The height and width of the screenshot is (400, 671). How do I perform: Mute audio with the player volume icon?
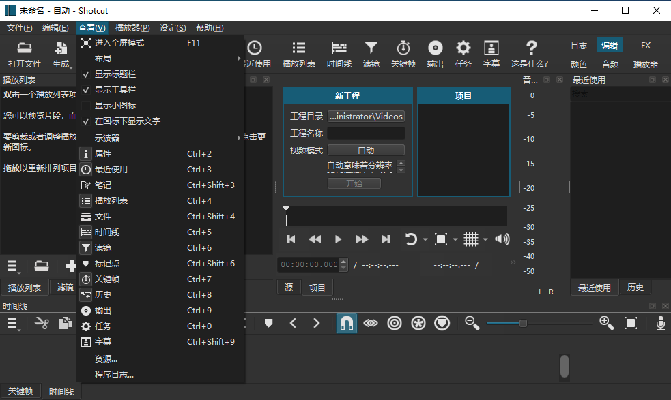[502, 239]
